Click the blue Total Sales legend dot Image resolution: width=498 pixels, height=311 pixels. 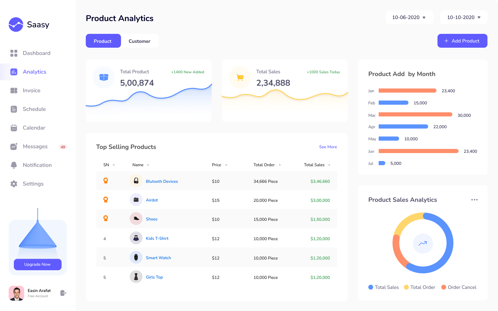coord(371,287)
